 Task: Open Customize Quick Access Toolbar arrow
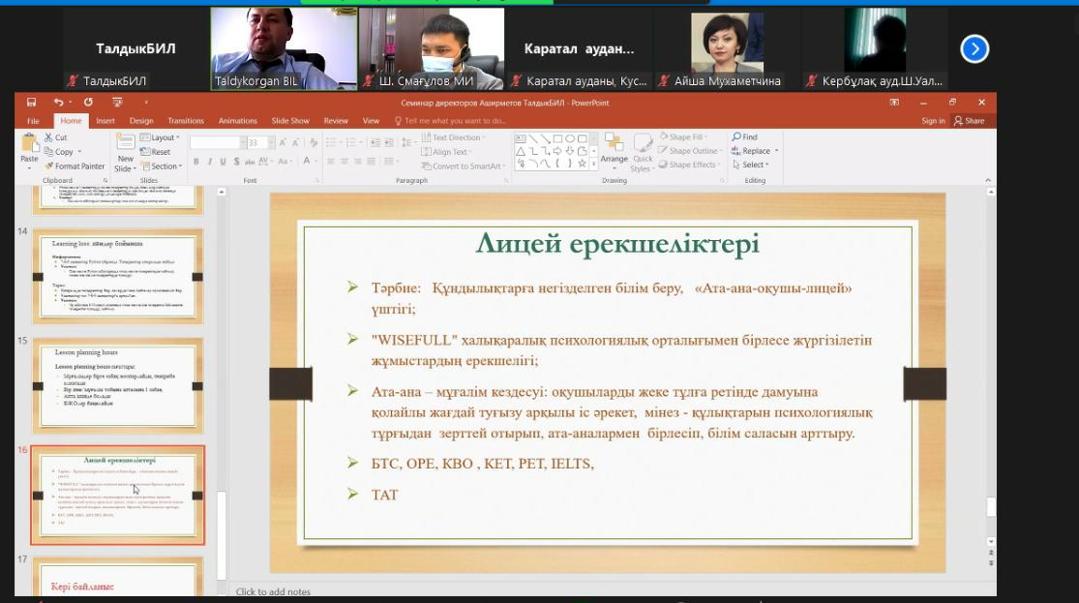pos(146,103)
